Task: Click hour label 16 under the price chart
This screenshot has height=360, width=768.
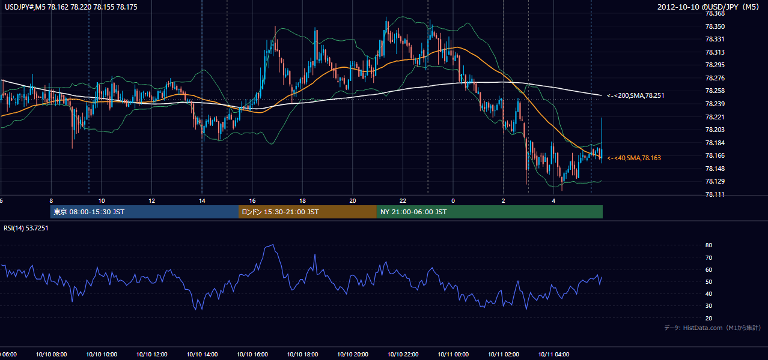Action: tap(252, 200)
